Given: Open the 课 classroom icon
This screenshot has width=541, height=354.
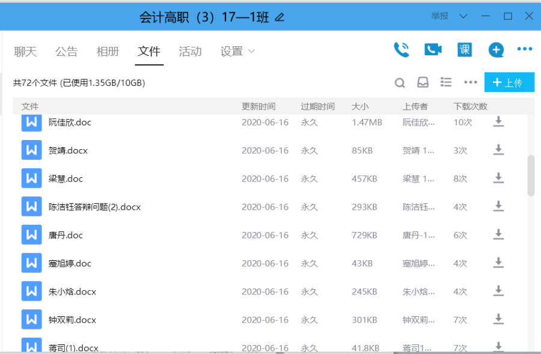Looking at the screenshot, I should click(465, 50).
